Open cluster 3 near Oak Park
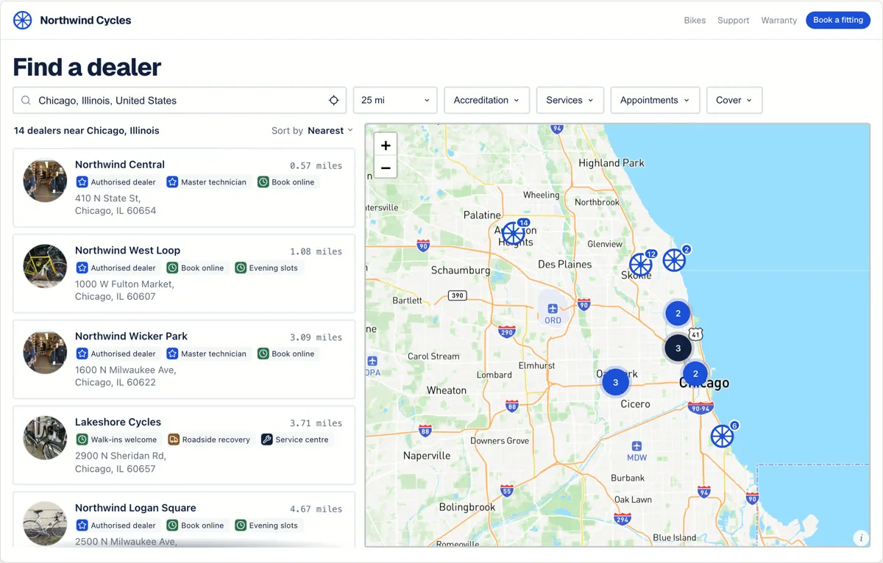883x563 pixels. (x=616, y=381)
